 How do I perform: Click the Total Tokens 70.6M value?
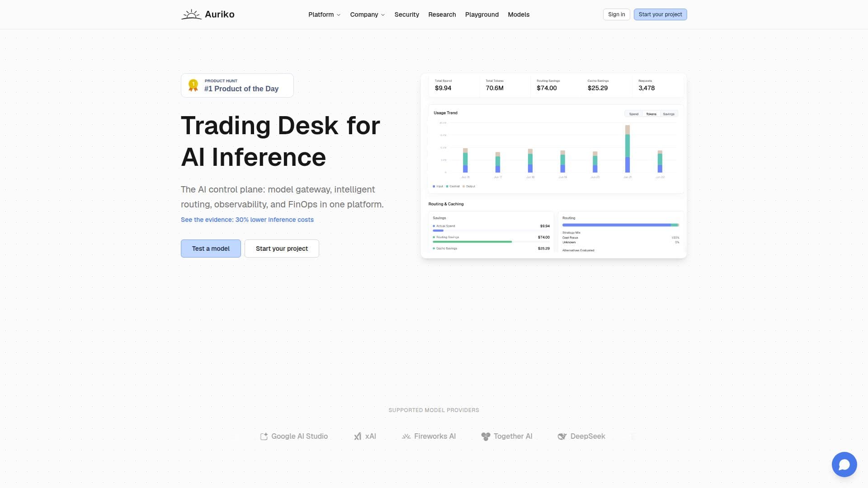pos(495,88)
